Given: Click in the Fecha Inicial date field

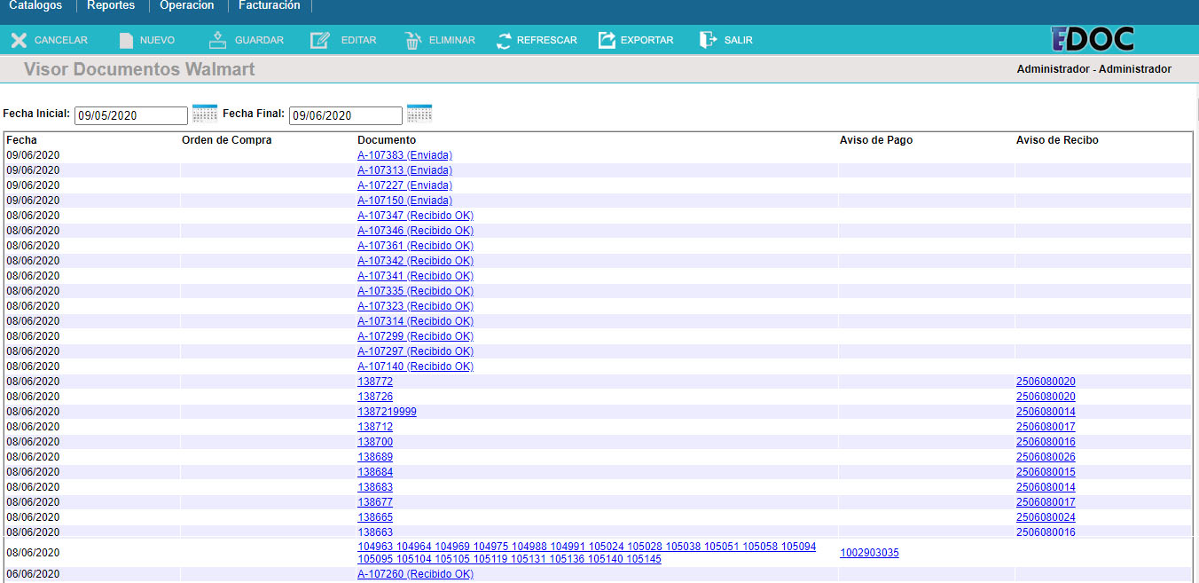Looking at the screenshot, I should point(131,115).
